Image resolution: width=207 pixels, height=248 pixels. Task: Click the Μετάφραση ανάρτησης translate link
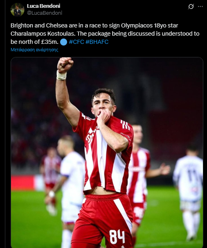(x=34, y=50)
